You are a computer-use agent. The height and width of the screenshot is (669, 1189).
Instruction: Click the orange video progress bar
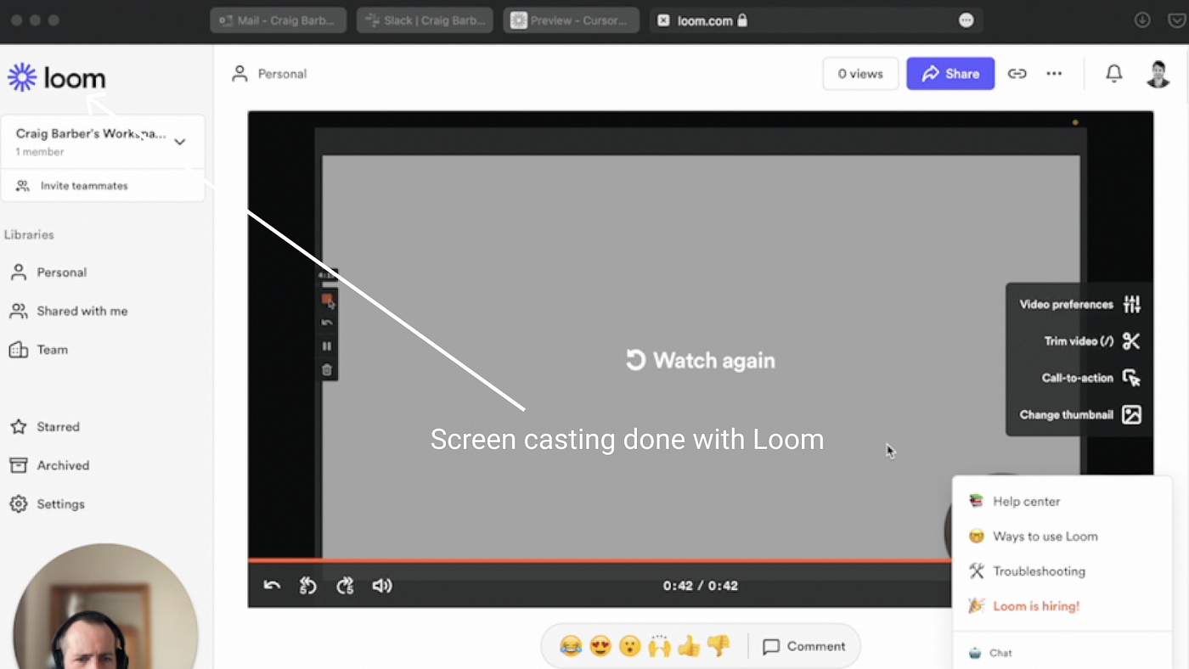click(599, 560)
